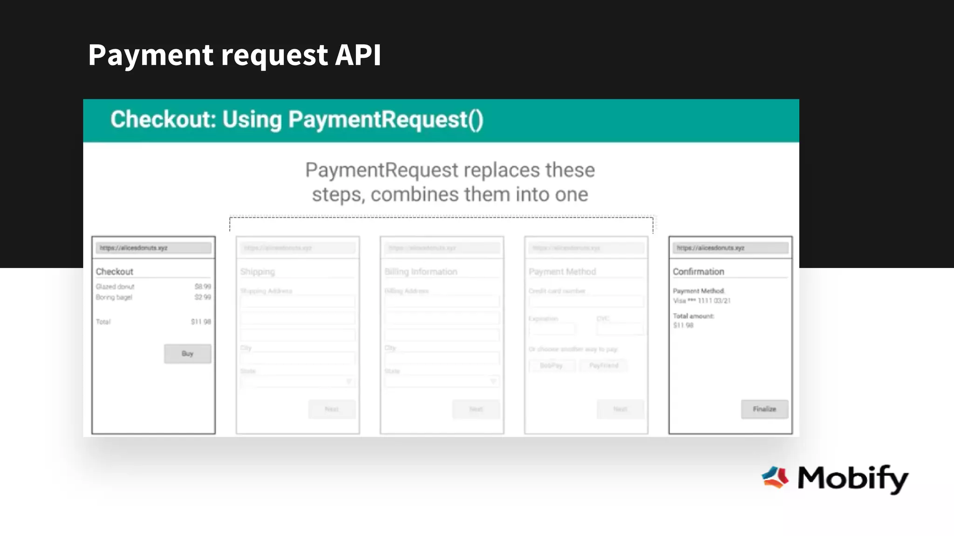Viewport: 954px width, 536px height.
Task: Click the Next button in Payment Method mockup
Action: (x=620, y=409)
